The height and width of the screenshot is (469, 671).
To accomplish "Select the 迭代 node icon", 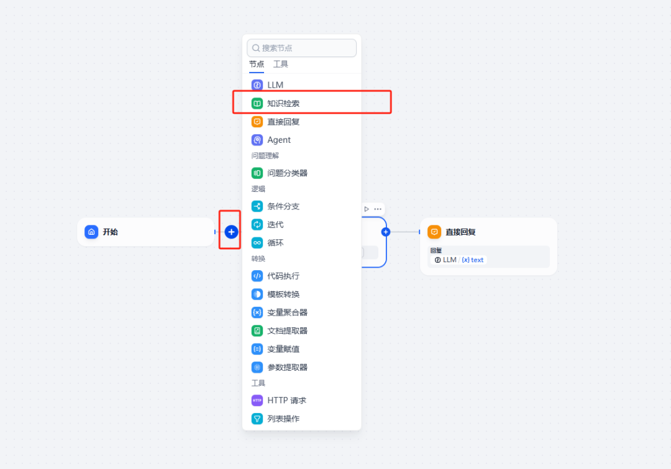I will point(257,224).
